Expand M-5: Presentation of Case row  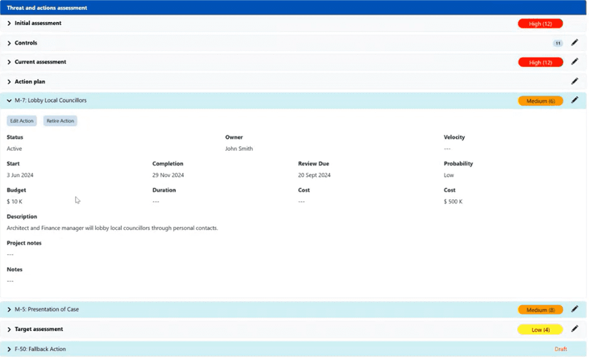9,310
